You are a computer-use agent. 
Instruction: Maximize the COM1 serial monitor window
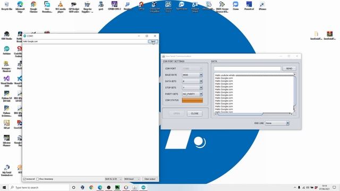147,36
